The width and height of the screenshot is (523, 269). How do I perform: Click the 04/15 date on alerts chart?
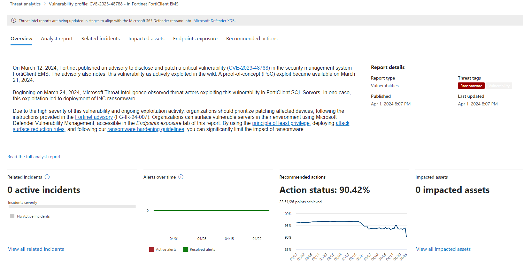[x=229, y=239]
